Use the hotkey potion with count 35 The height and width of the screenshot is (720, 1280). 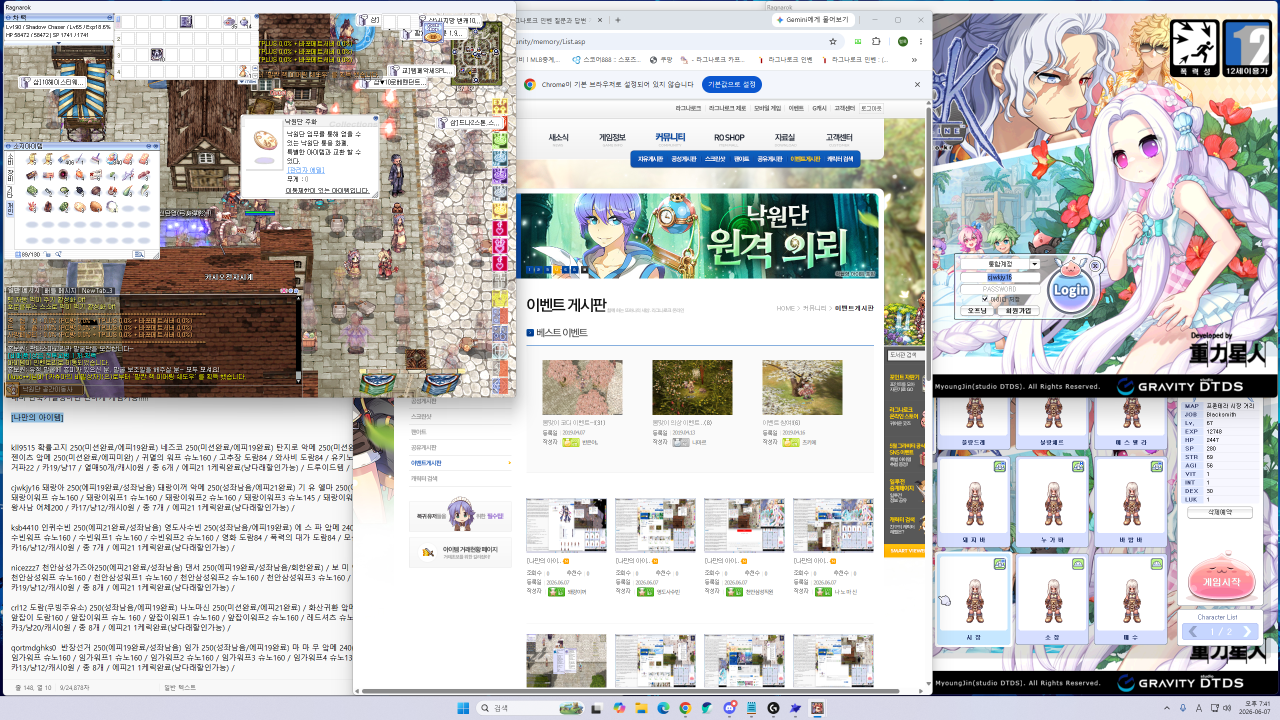point(229,22)
